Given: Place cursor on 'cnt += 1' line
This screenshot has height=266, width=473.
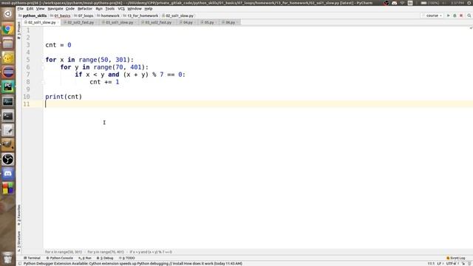Looking at the screenshot, I should pos(104,82).
